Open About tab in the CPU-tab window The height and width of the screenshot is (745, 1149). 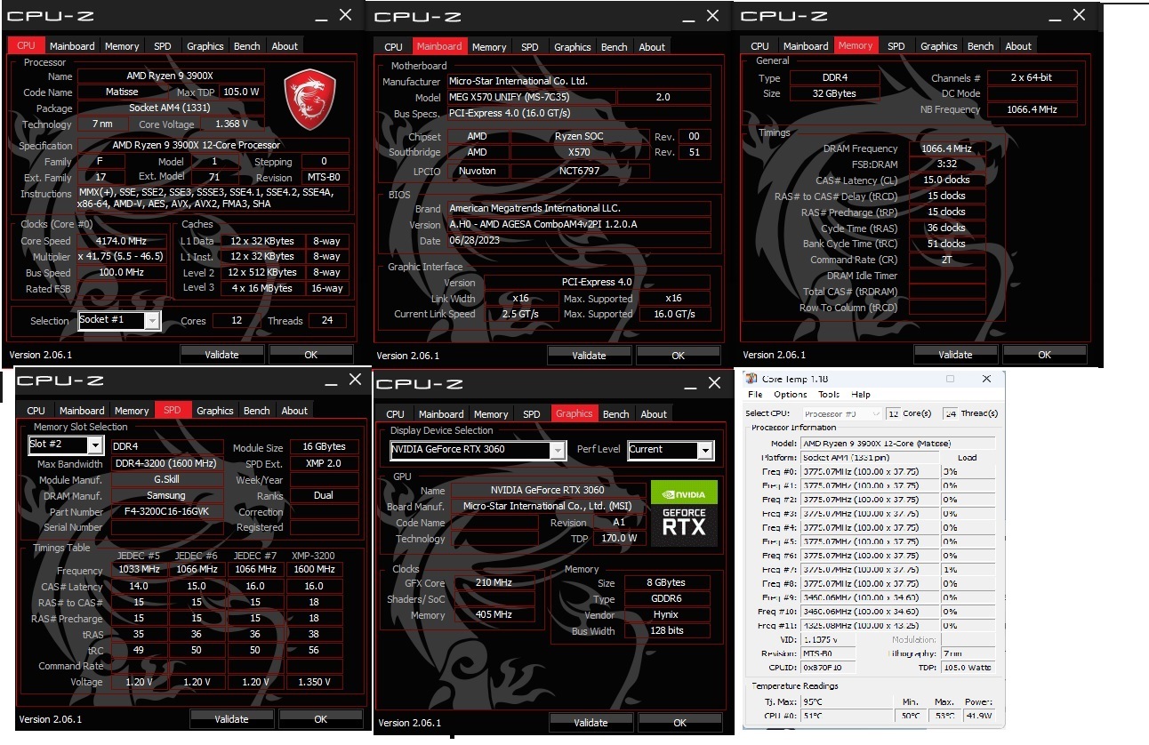(285, 46)
